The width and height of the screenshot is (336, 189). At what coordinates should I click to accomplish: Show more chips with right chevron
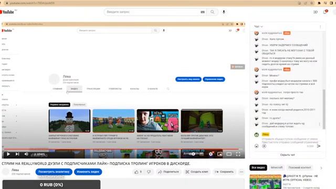[x=321, y=168]
